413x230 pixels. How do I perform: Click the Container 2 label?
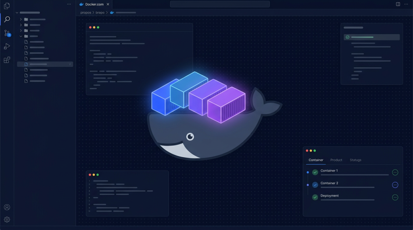[x=329, y=183]
